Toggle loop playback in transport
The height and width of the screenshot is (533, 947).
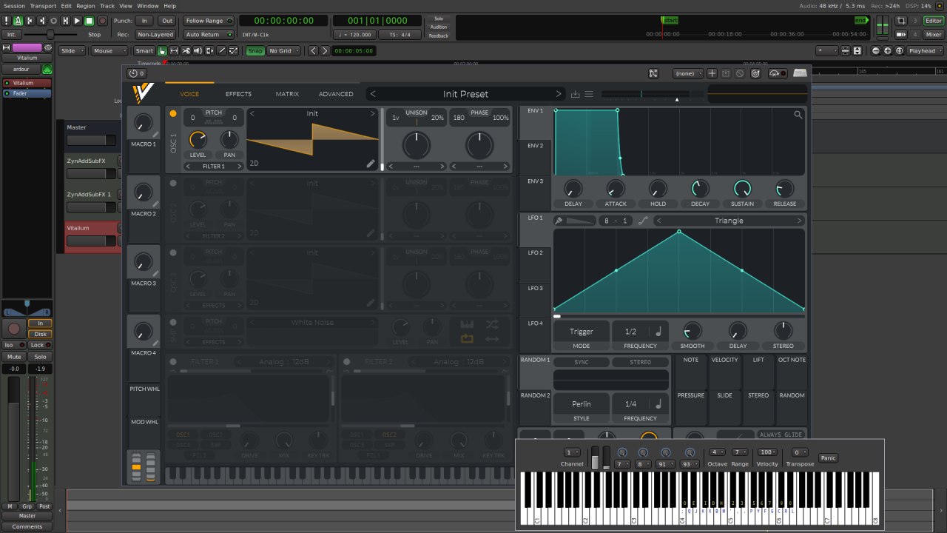pos(53,21)
